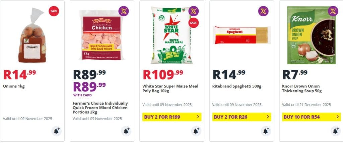Screen dimensions: 343x143
Task: Click the Knorr soup packet image
Action: click(x=311, y=35)
